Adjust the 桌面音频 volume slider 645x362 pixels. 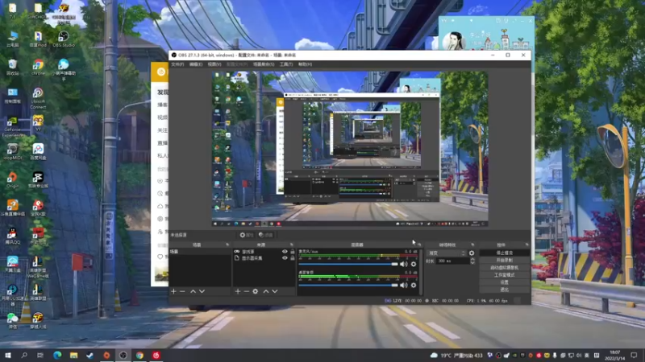348,285
